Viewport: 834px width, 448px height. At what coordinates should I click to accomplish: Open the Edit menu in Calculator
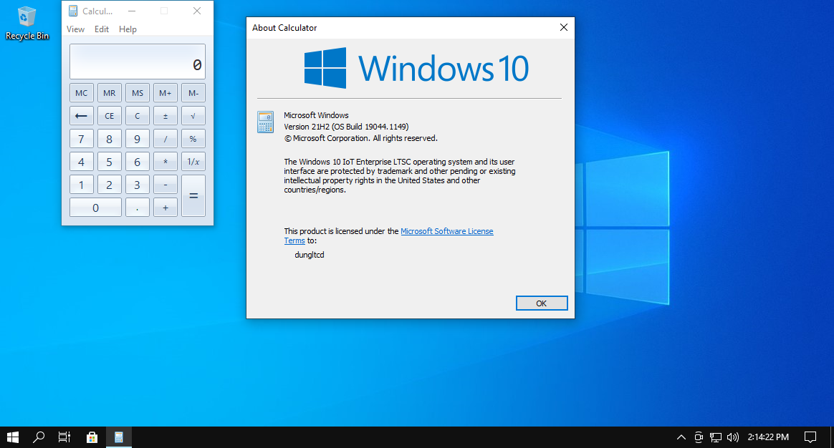102,29
